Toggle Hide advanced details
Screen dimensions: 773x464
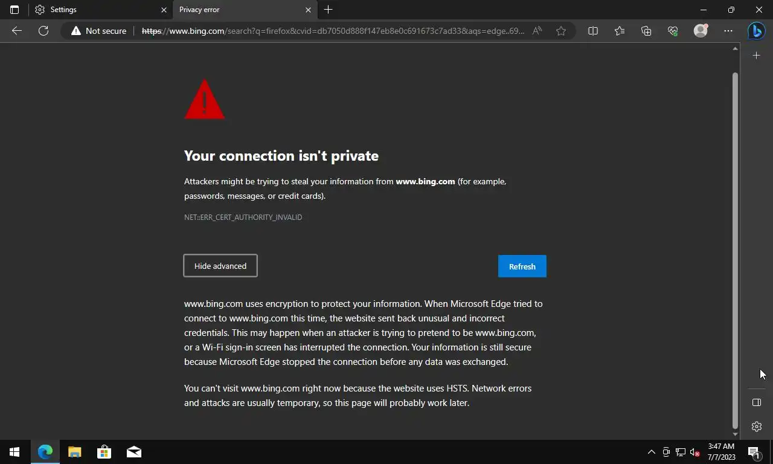click(x=220, y=266)
